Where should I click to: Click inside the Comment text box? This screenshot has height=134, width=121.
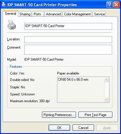[x=68, y=49]
